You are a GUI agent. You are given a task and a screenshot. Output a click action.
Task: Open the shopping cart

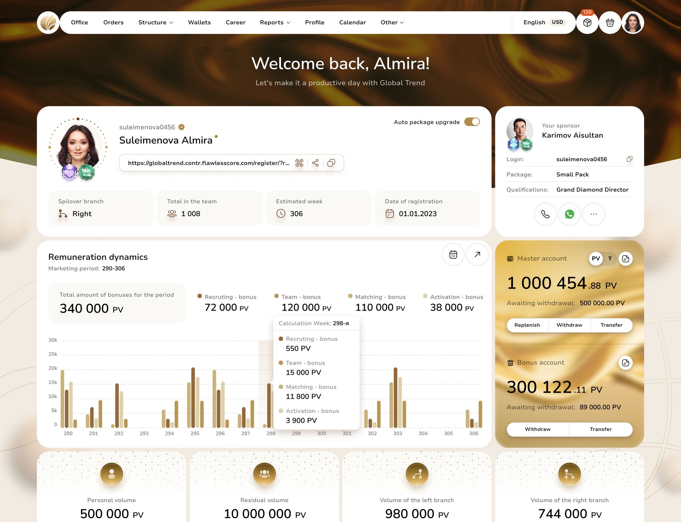610,22
